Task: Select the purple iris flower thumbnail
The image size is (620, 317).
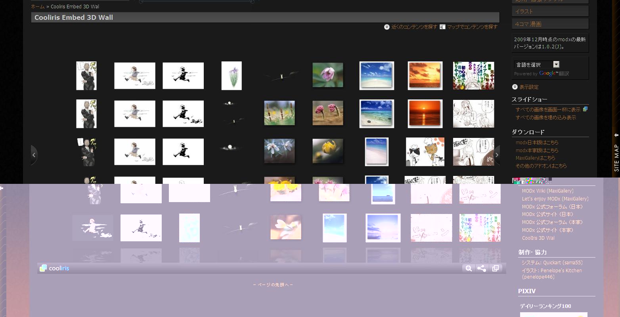Action: (232, 76)
